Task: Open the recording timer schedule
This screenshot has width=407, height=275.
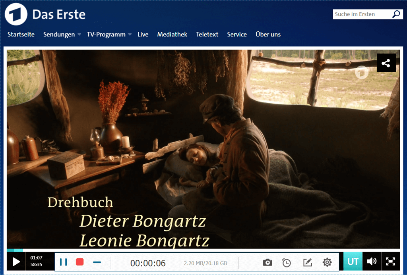Action: 286,263
